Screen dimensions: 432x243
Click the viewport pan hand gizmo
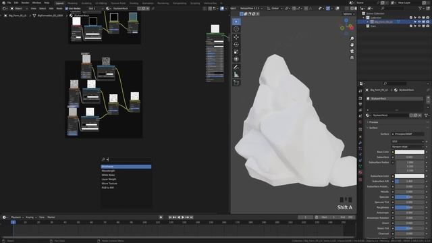click(352, 45)
